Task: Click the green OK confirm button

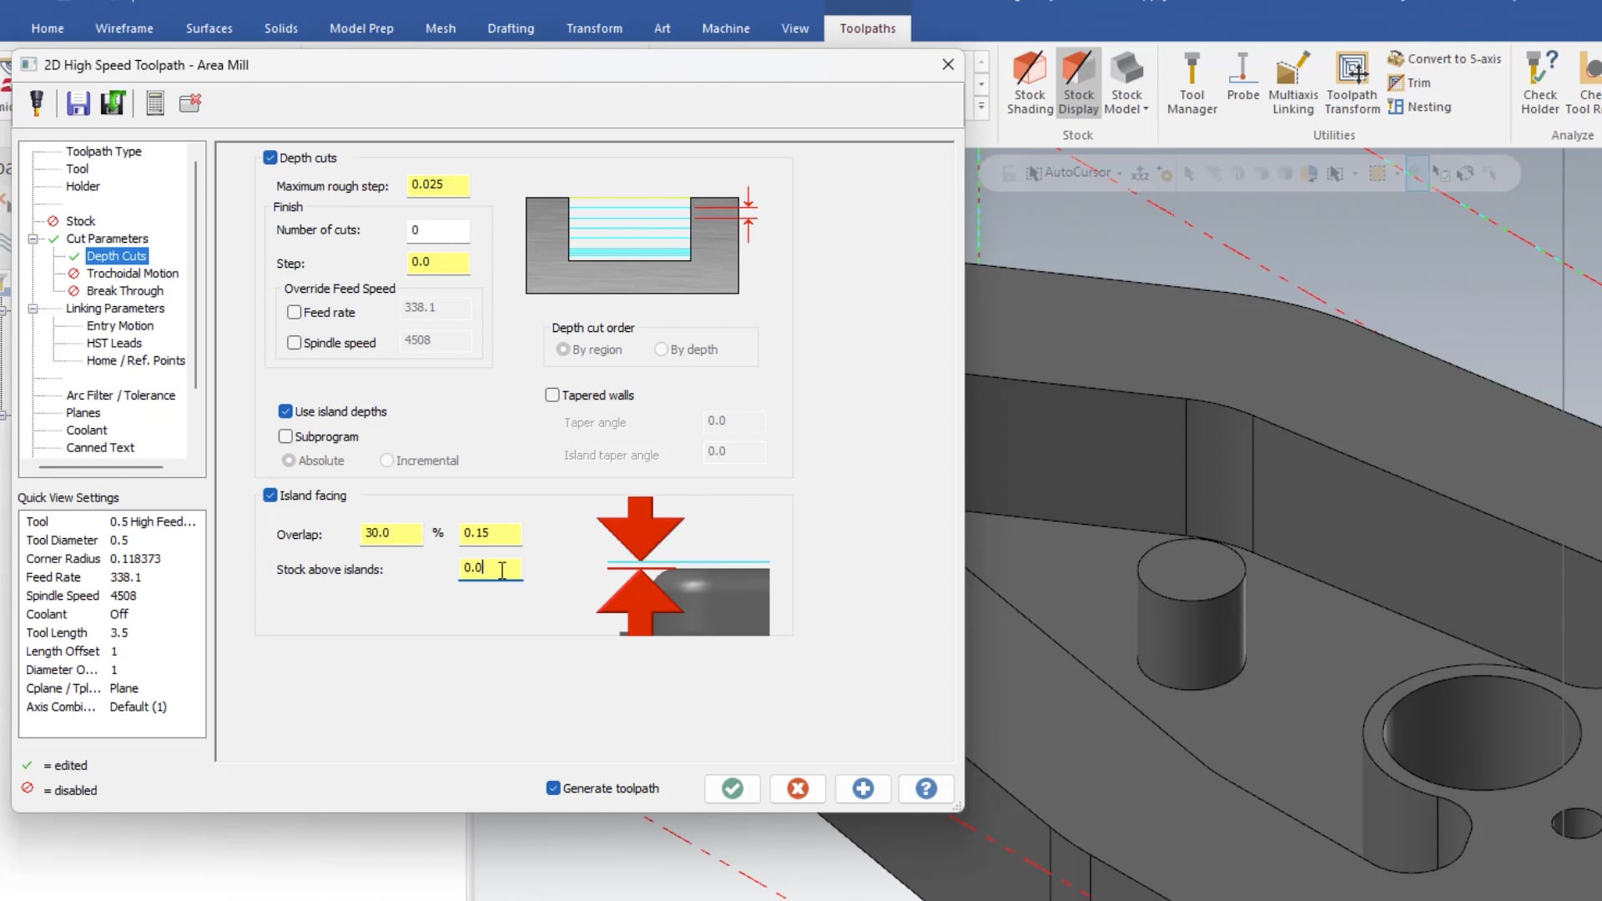Action: click(733, 788)
